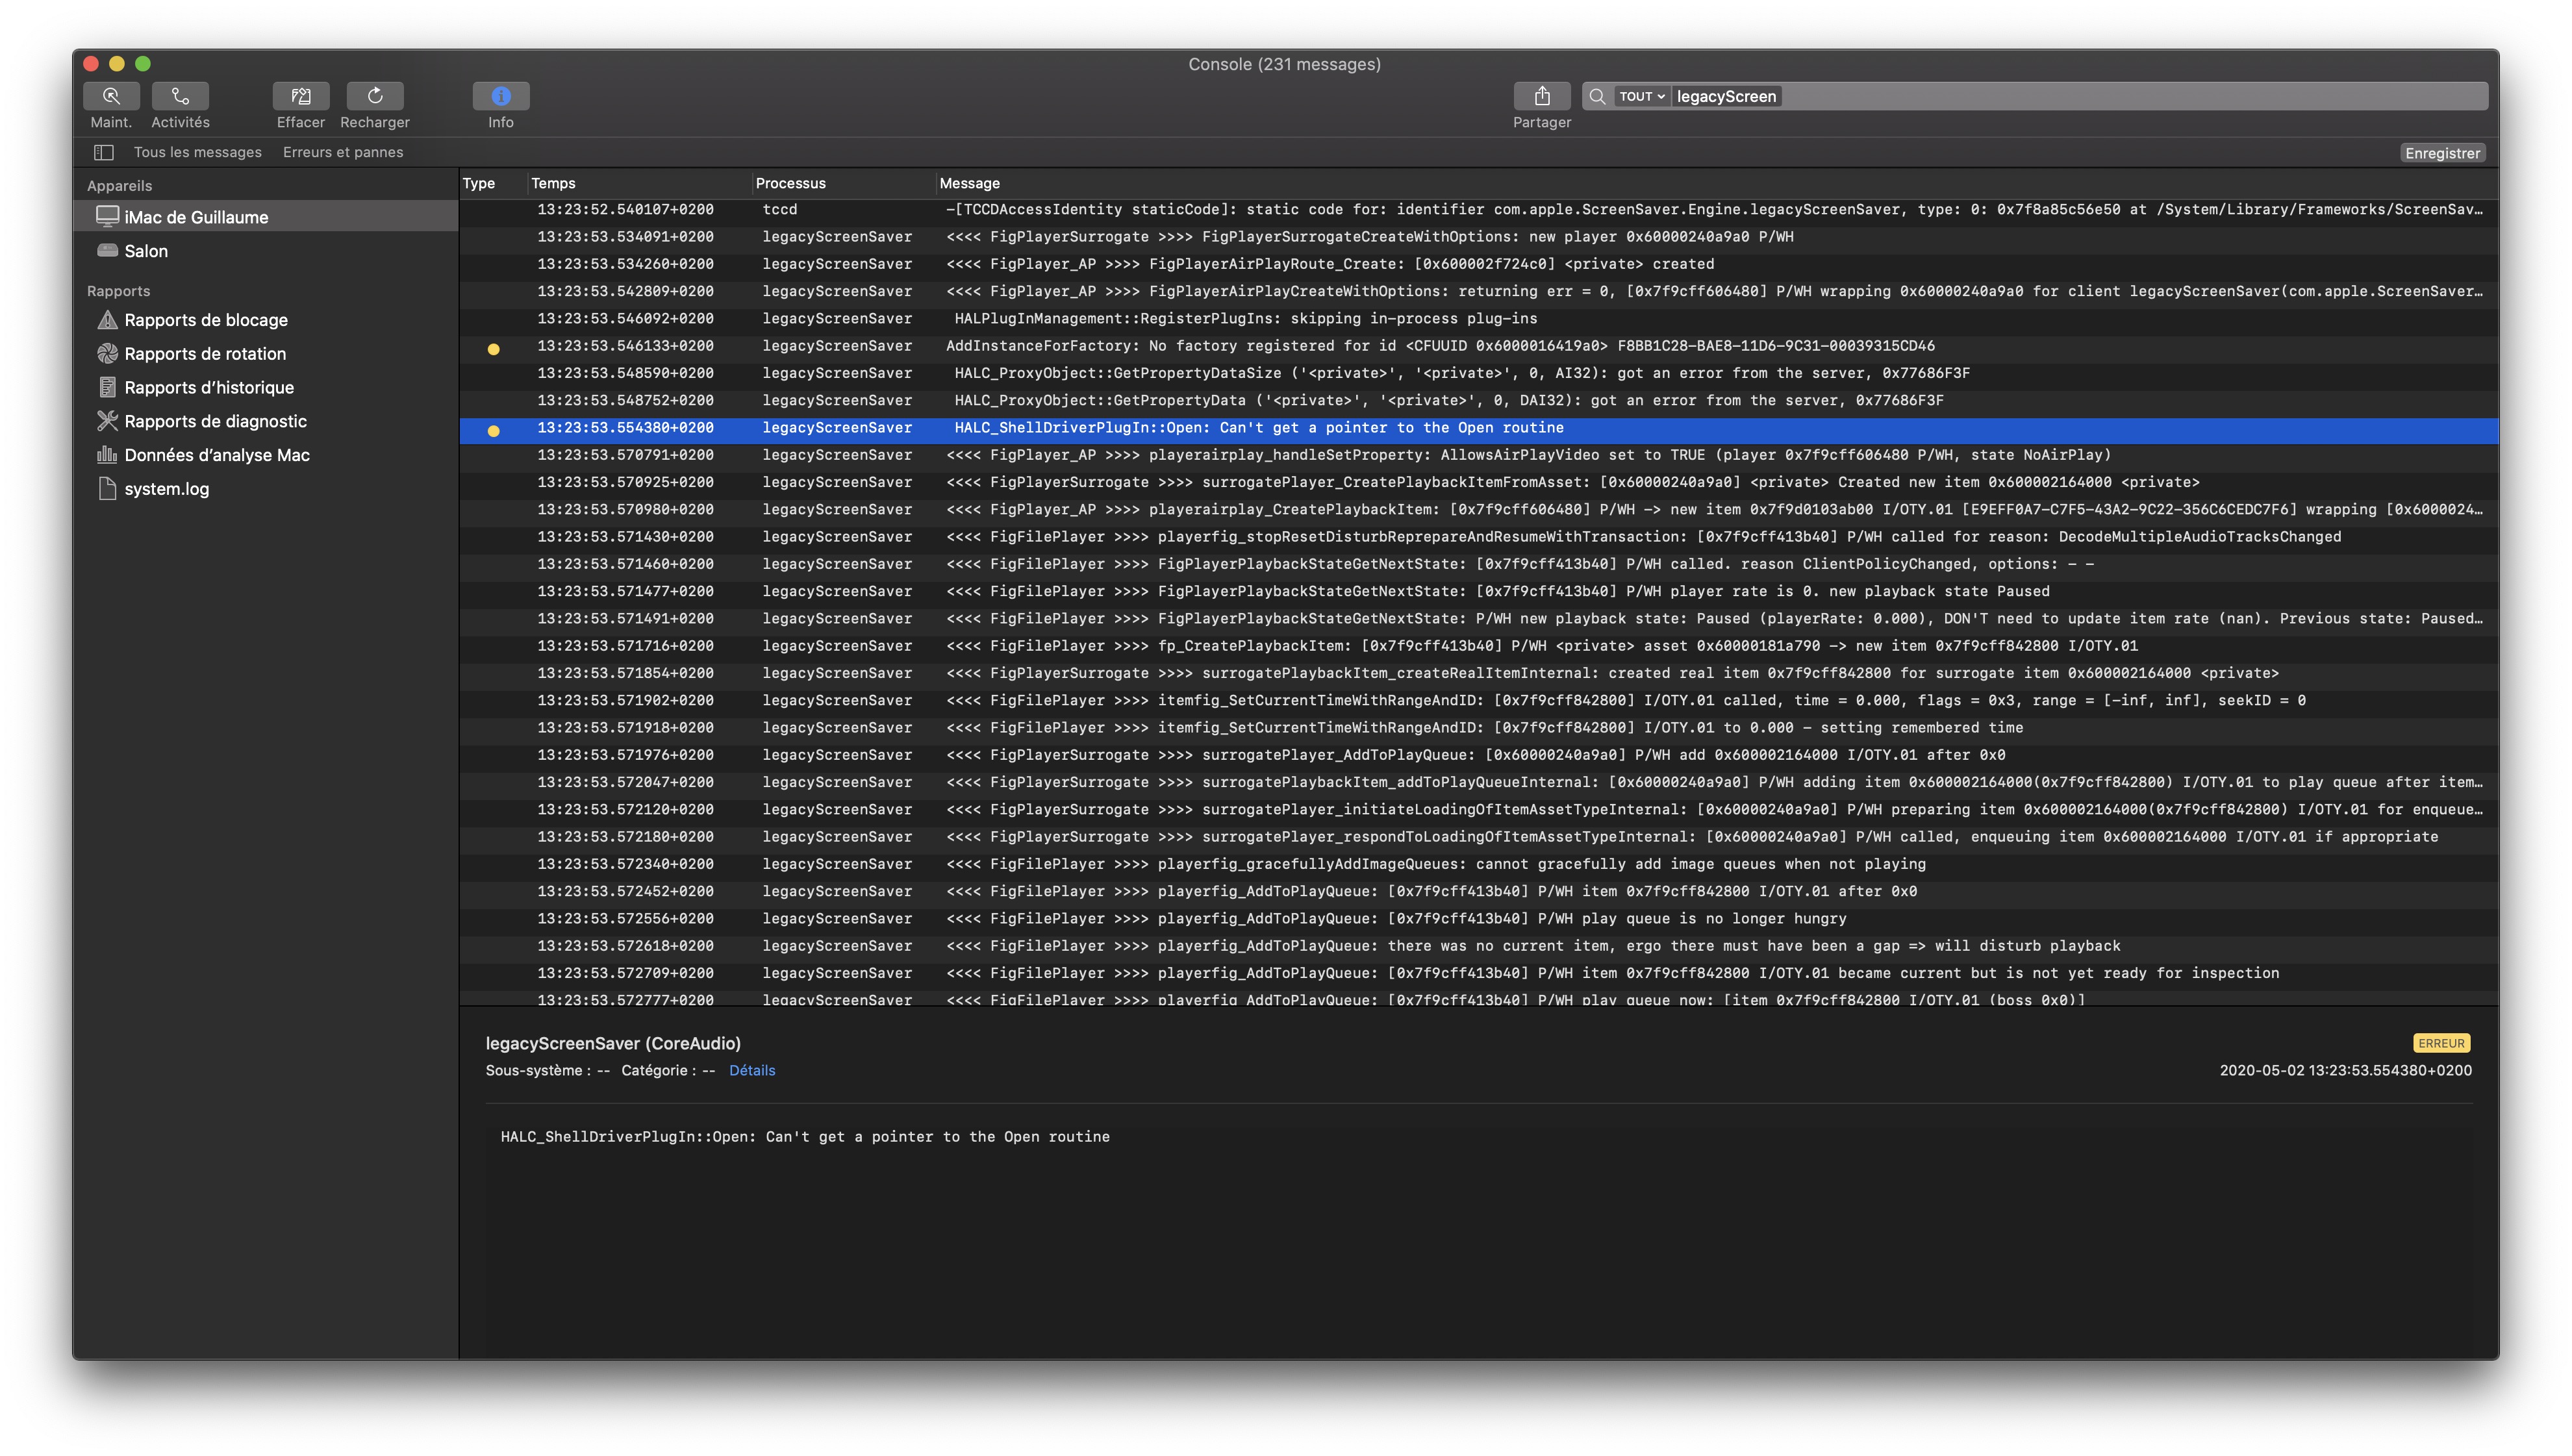The width and height of the screenshot is (2572, 1456).
Task: Select the AddInstanceForFactory message row
Action: pos(1478,346)
